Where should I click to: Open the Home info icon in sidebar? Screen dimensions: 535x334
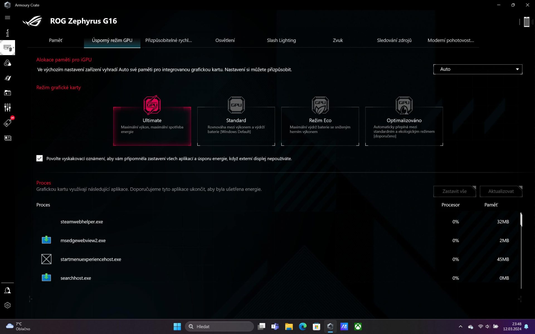point(8,33)
